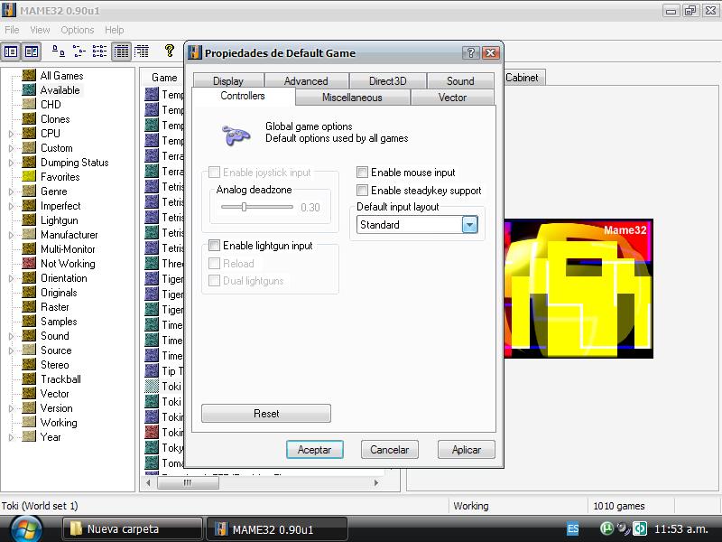Viewport: 722px width, 542px height.
Task: Expand the Year folder tree
Action: point(11,437)
